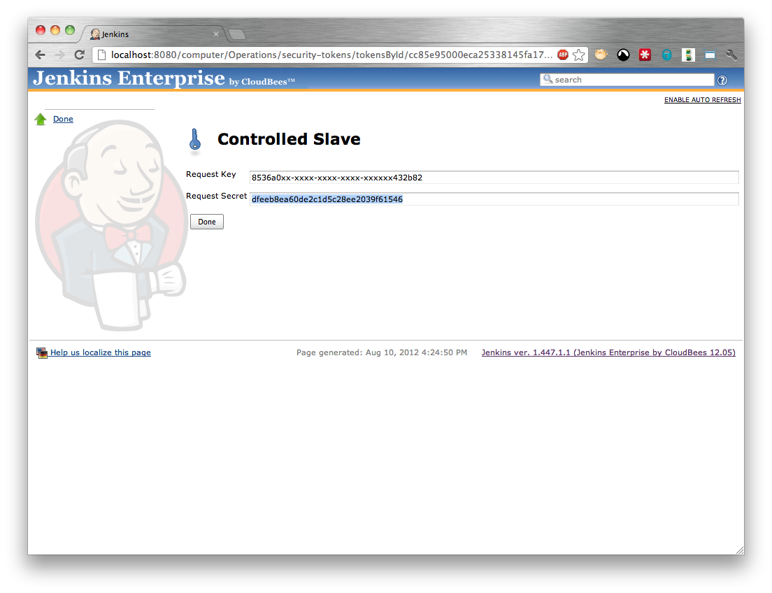This screenshot has height=593, width=772.
Task: Click the blue window extension icon
Action: (710, 55)
